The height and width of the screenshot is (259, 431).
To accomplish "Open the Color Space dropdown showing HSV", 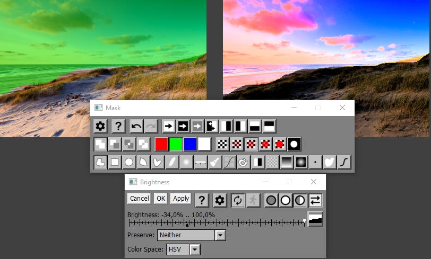I will point(183,249).
